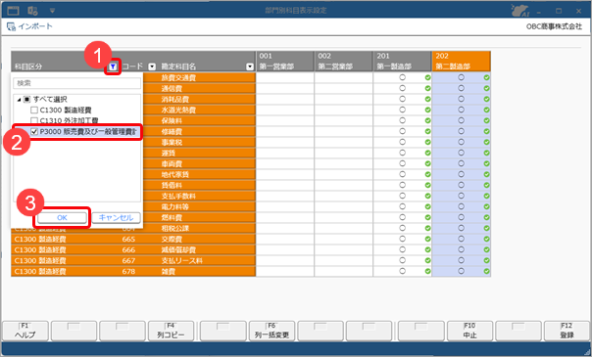Select the 001 第一営業部 column header
This screenshot has height=357, width=592.
click(285, 62)
